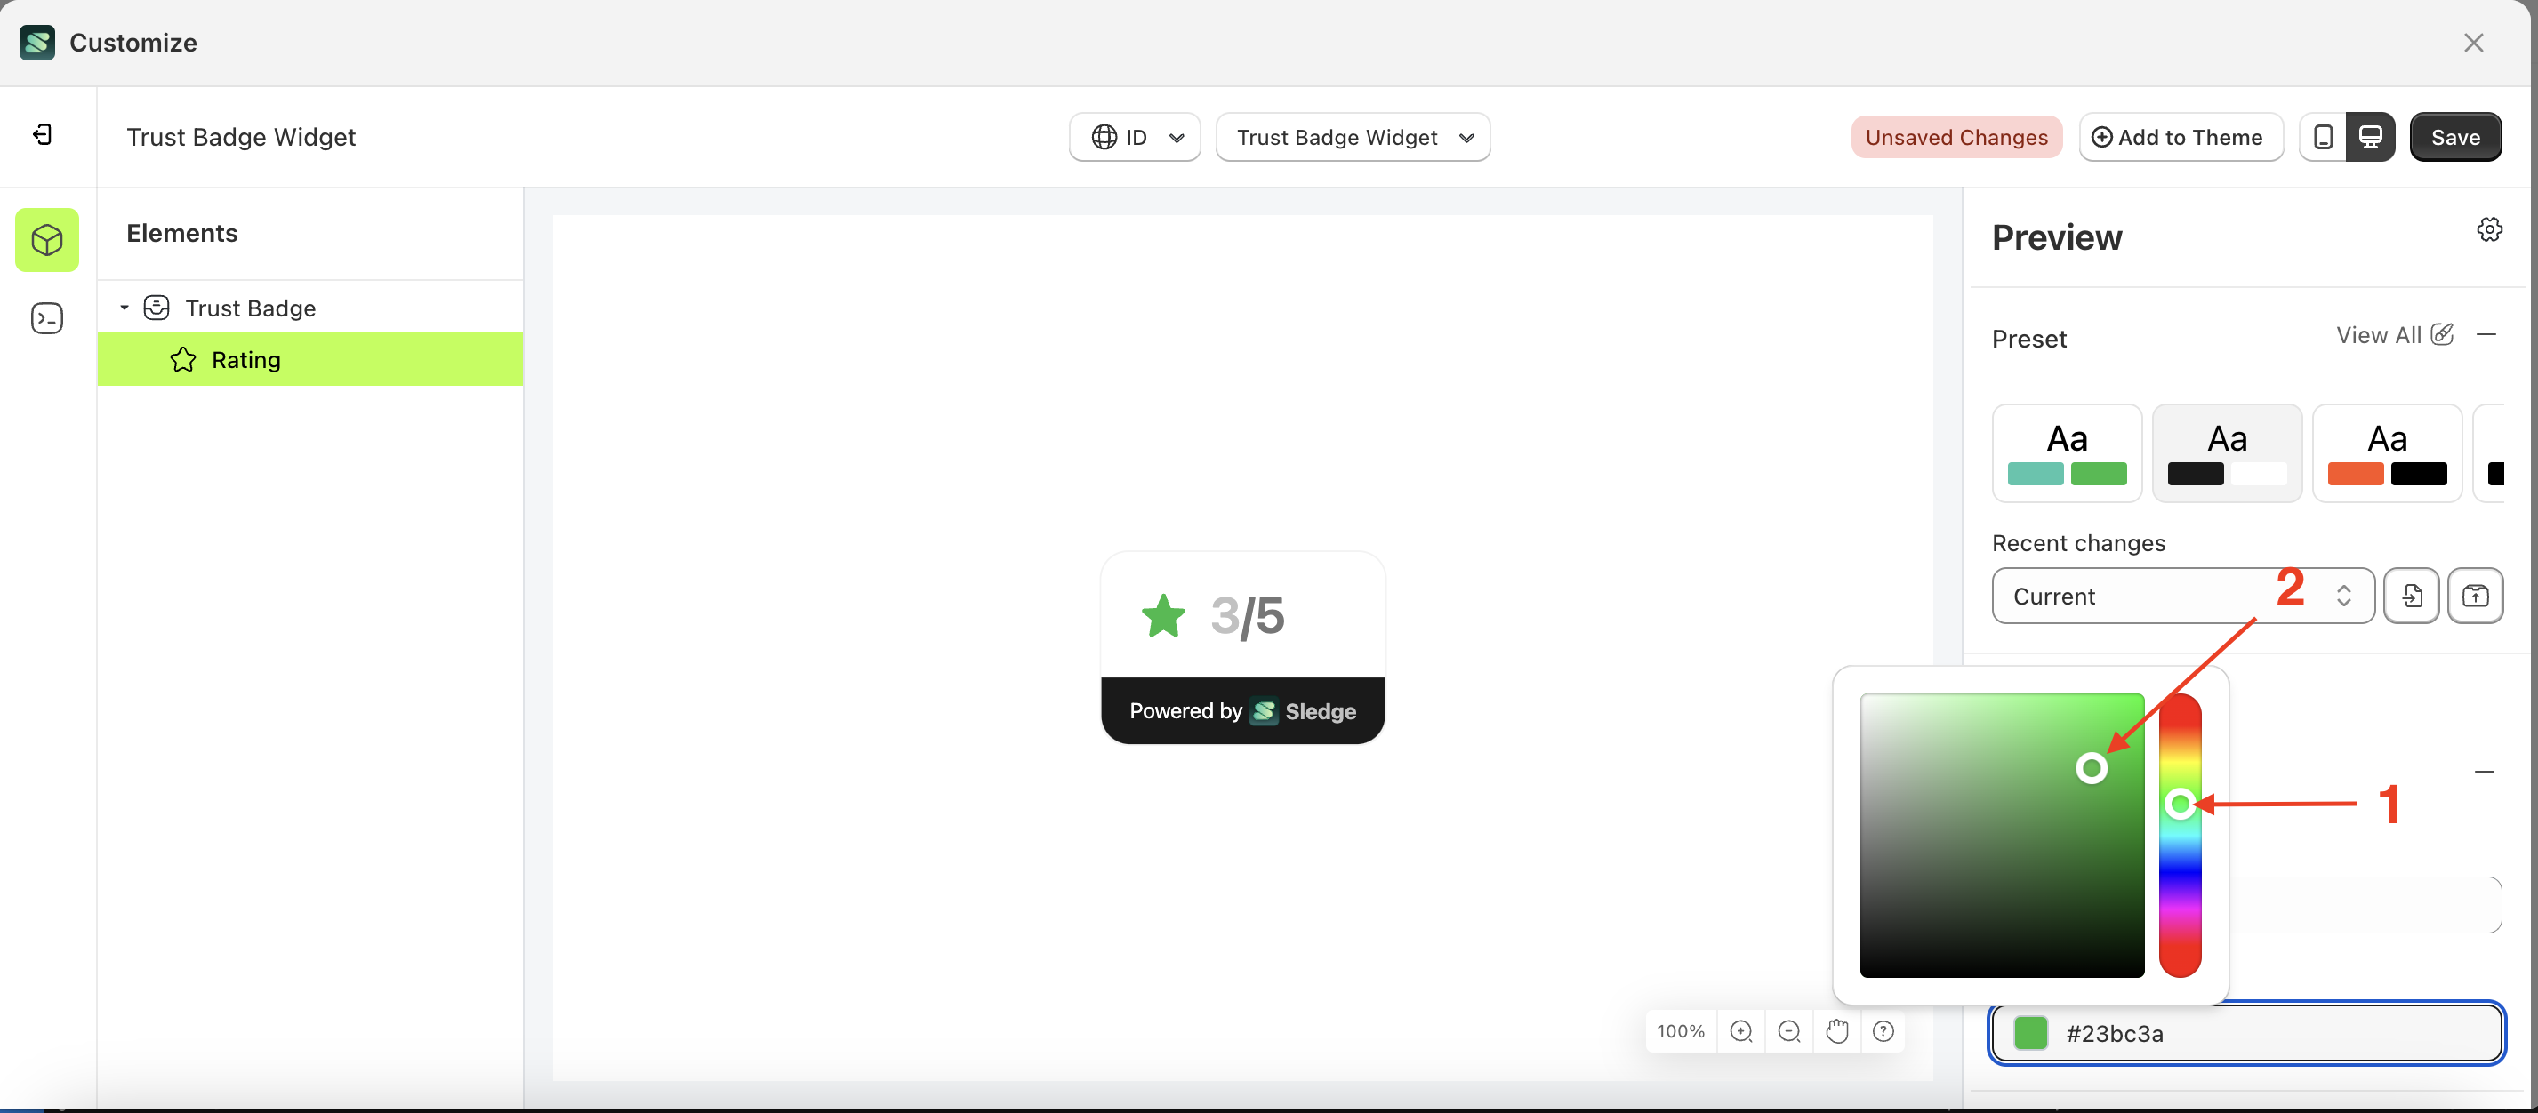The width and height of the screenshot is (2538, 1113).
Task: Click the Add to Theme button
Action: pos(2181,137)
